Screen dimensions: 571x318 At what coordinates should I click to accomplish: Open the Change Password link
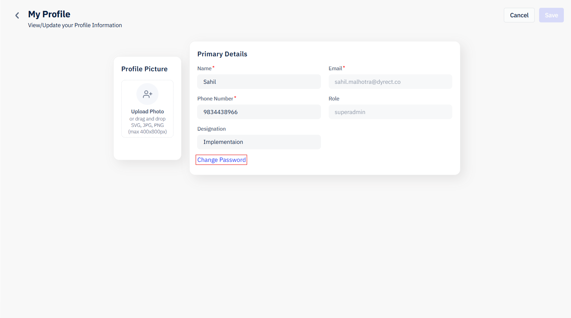click(x=222, y=160)
